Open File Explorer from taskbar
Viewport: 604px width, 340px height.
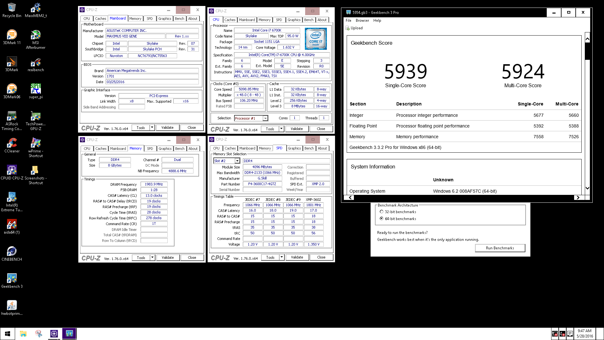click(x=23, y=334)
